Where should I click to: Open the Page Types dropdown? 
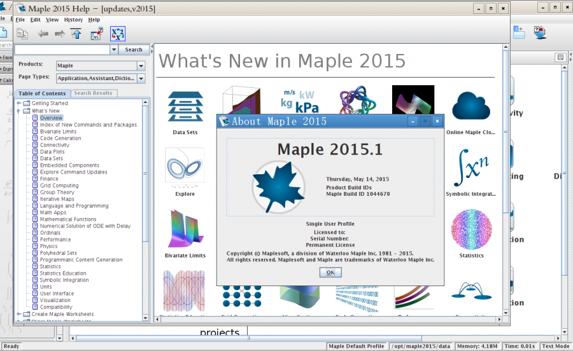pyautogui.click(x=141, y=78)
